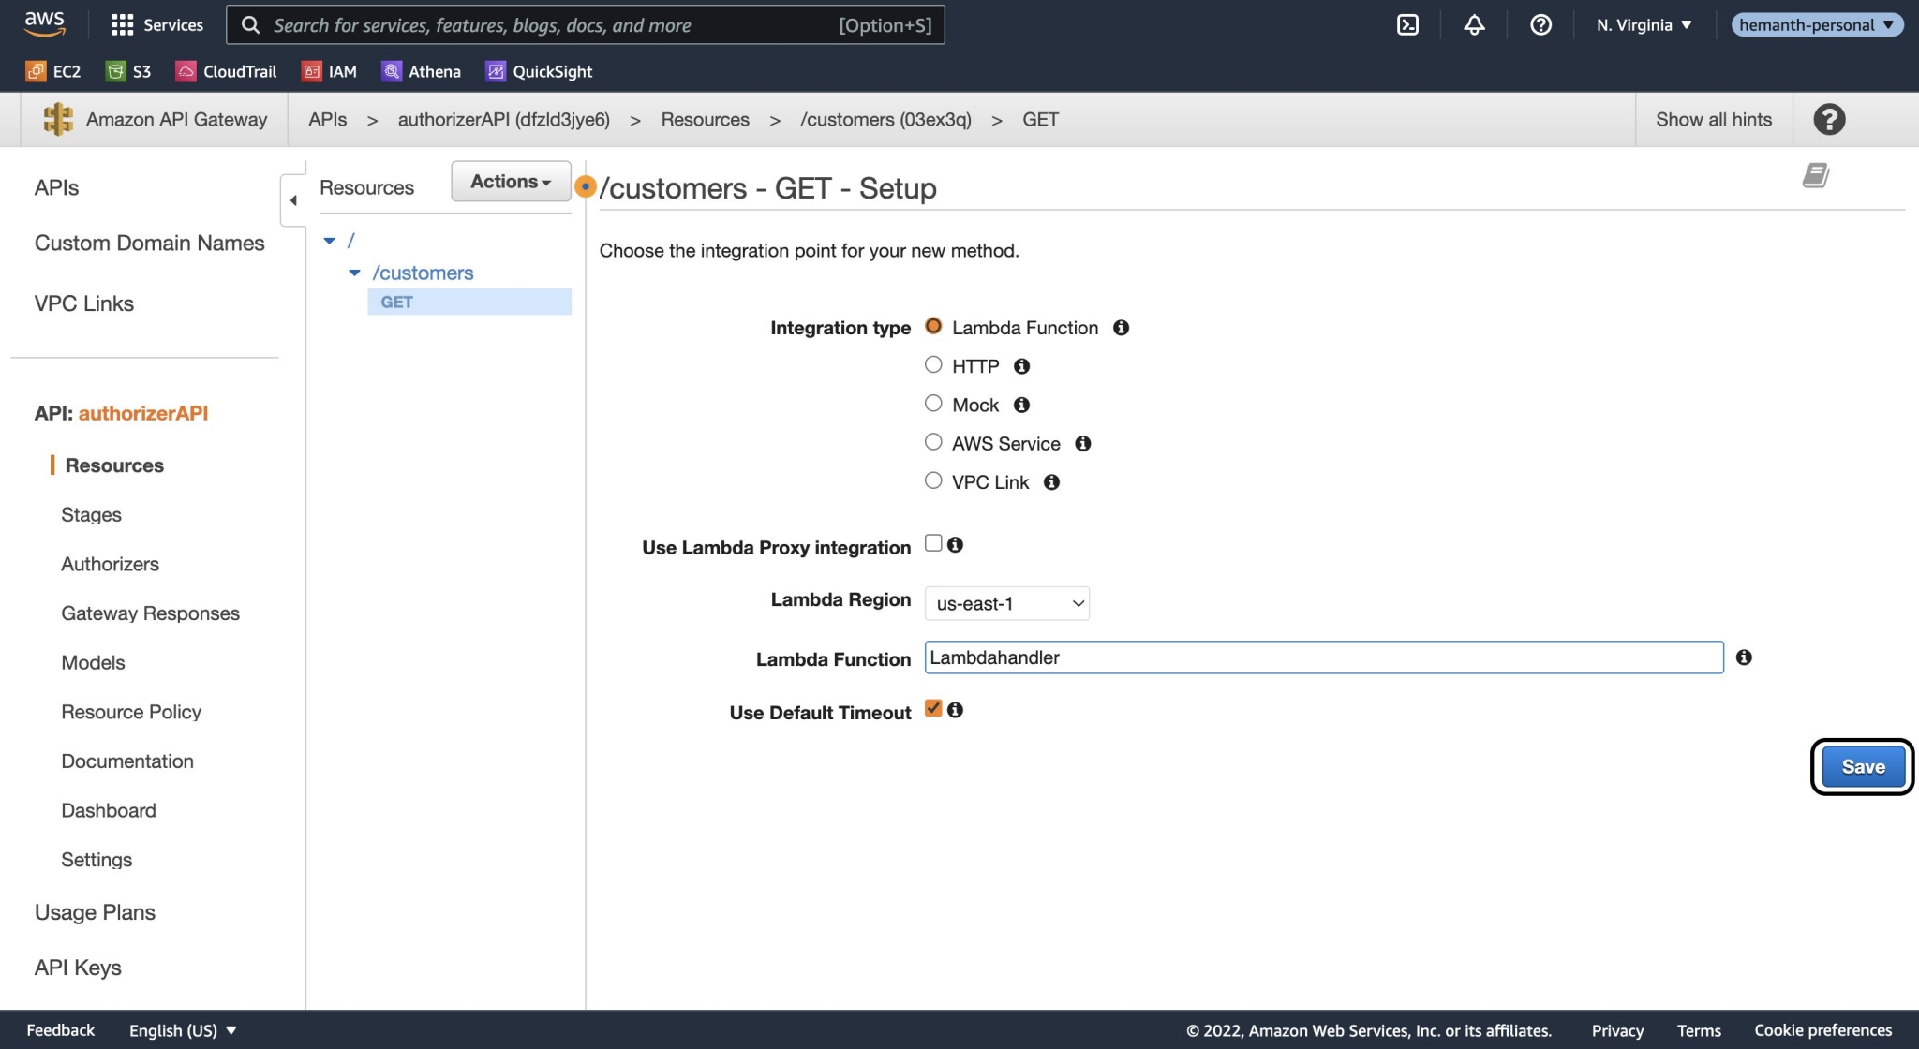Collapse the /customers resource node

pos(354,273)
